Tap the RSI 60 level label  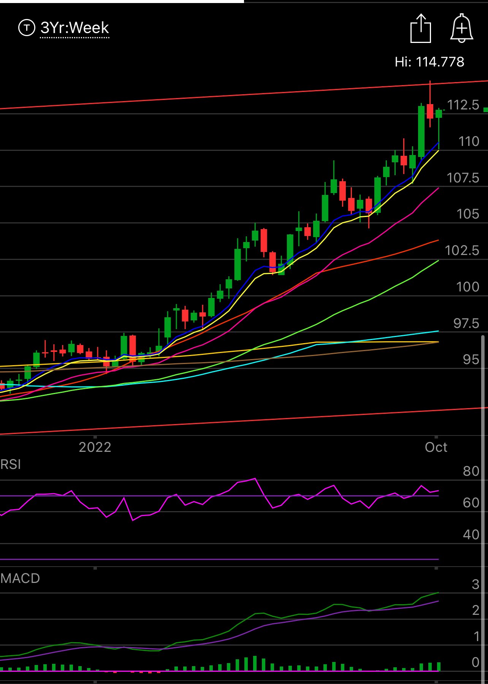coord(471,503)
